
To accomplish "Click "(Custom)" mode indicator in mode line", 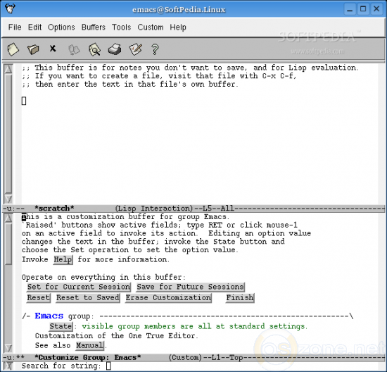I will [x=185, y=357].
